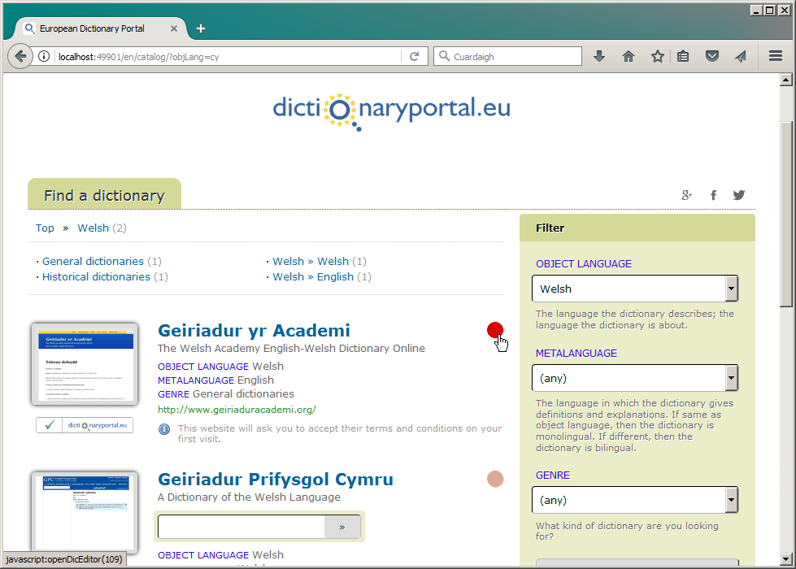This screenshot has height=569, width=796.
Task: Click scrollbar up arrow
Action: click(786, 80)
